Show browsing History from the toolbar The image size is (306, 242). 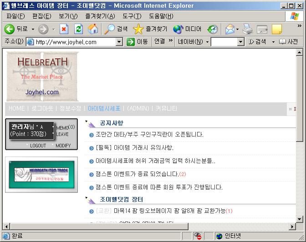point(213,29)
